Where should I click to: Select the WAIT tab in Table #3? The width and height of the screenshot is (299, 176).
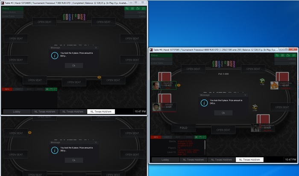pyautogui.click(x=29, y=89)
